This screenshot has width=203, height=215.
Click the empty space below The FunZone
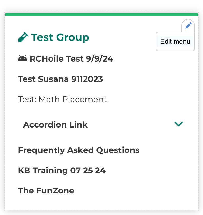101,203
